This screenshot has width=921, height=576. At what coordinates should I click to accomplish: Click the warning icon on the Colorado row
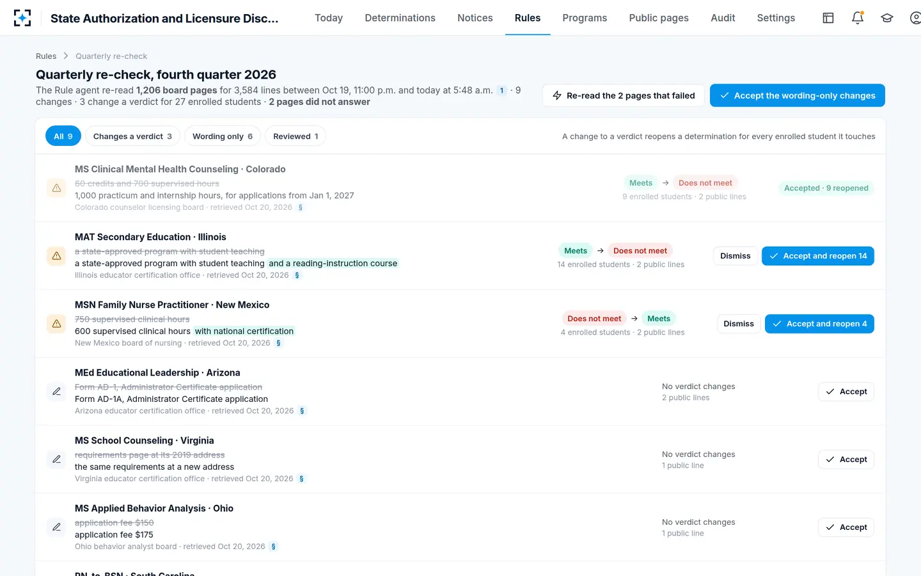pyautogui.click(x=57, y=188)
